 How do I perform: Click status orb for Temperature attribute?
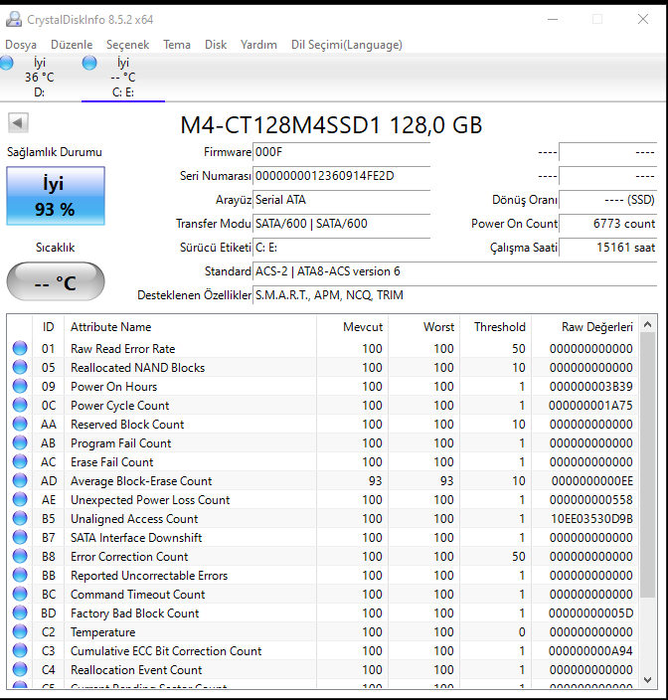(x=20, y=632)
